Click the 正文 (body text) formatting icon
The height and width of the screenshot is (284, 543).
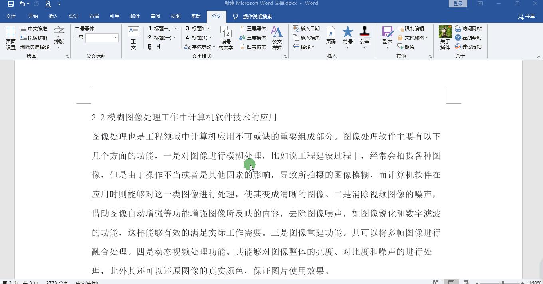133,37
